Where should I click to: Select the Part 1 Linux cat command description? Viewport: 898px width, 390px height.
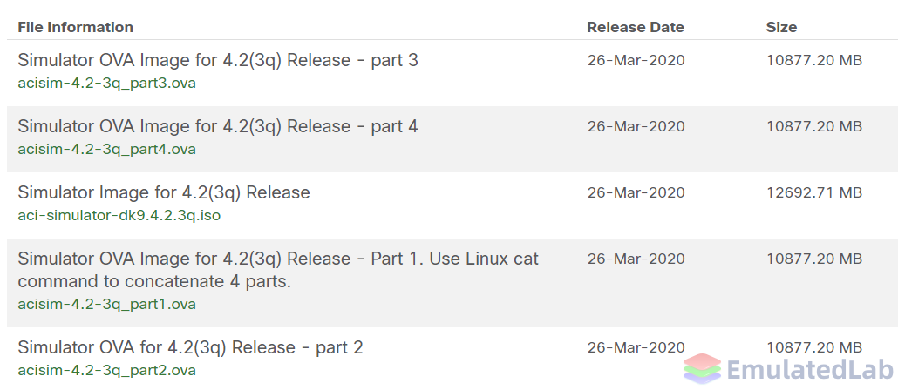coord(278,270)
